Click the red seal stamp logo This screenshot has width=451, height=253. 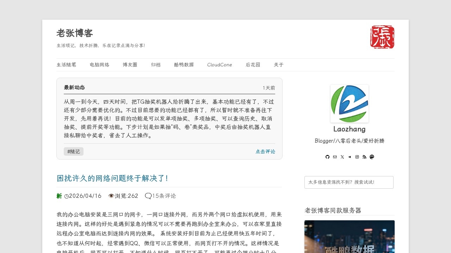coord(382,37)
